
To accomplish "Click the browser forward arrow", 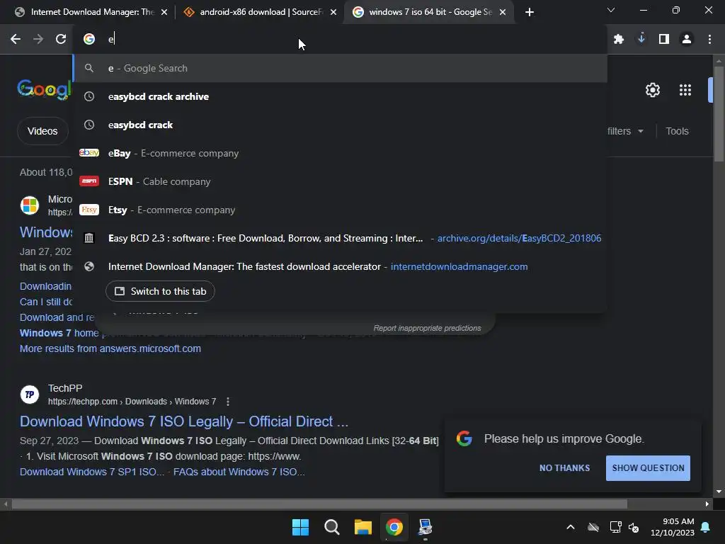I will [38, 39].
